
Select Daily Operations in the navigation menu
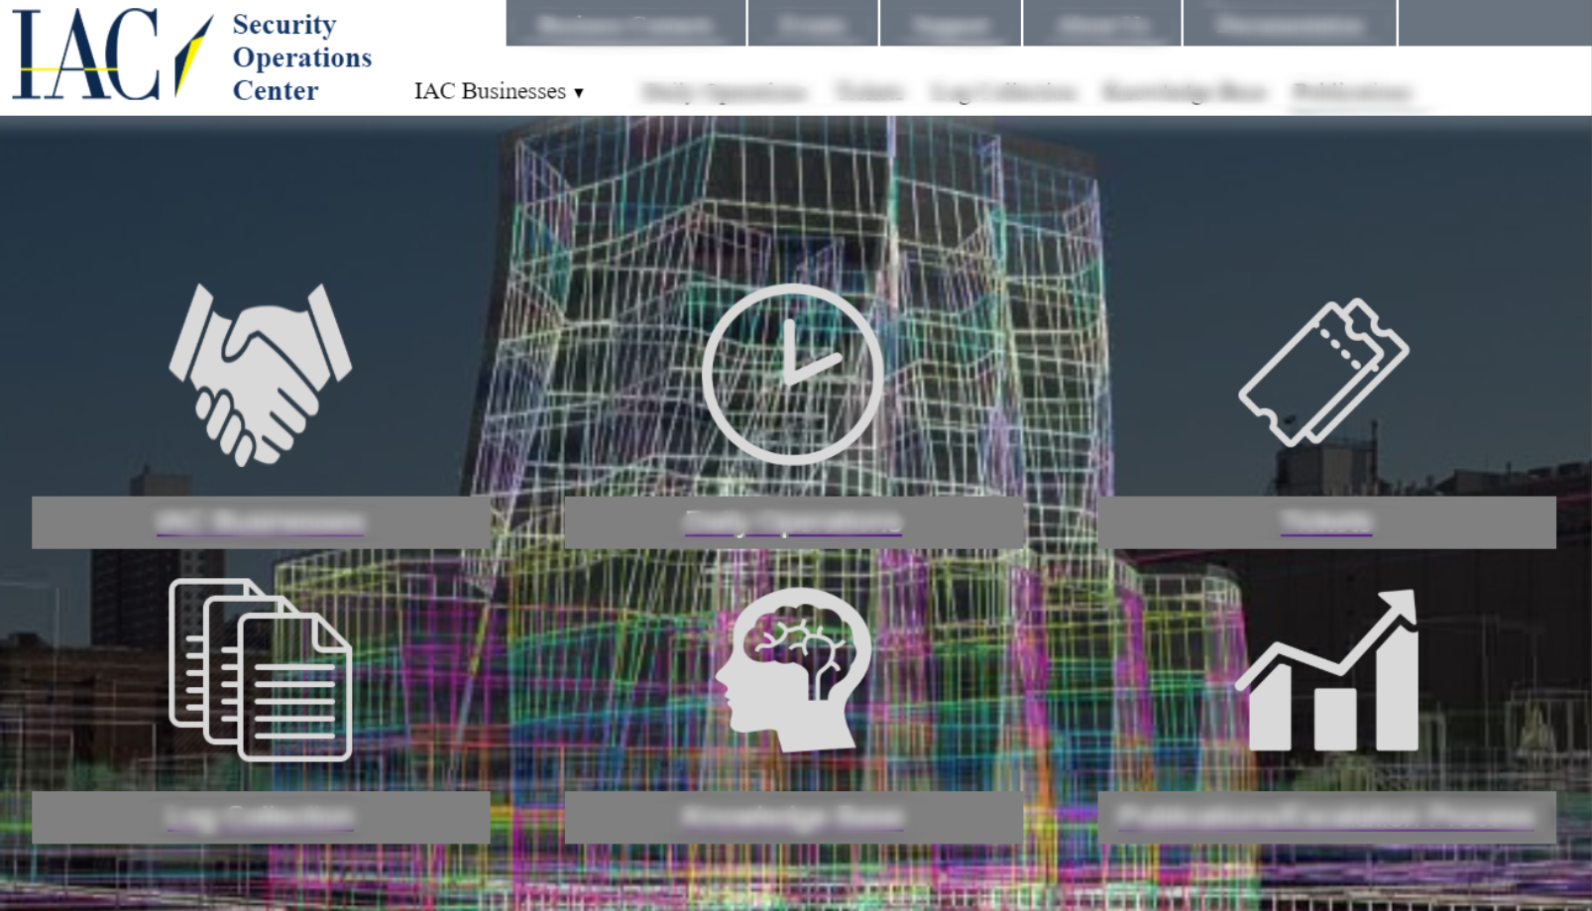click(x=725, y=92)
